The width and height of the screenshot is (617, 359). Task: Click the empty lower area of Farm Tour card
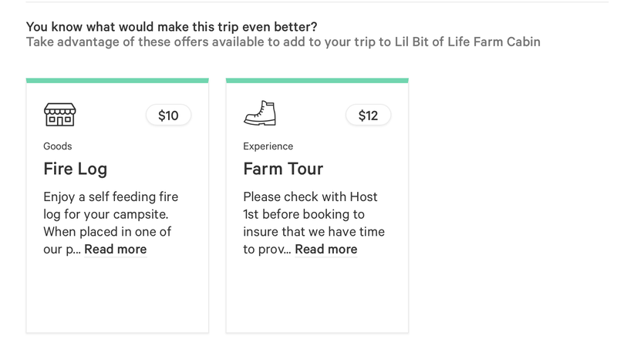point(317,297)
